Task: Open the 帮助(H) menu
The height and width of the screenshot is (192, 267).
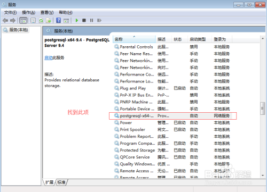Action: [x=66, y=12]
